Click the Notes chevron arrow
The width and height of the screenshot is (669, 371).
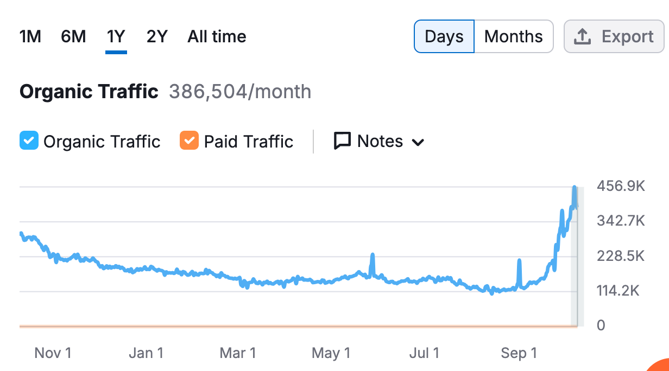pos(418,143)
